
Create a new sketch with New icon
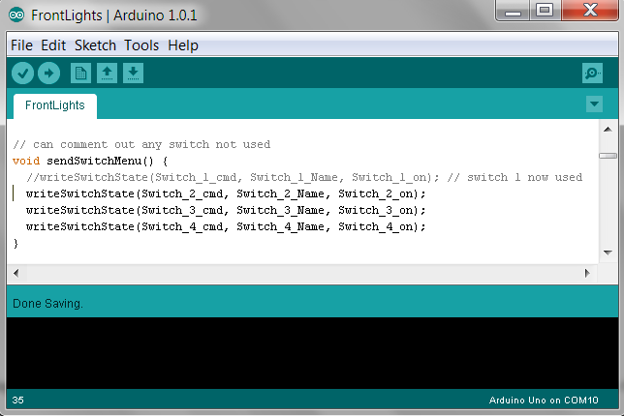click(x=80, y=74)
